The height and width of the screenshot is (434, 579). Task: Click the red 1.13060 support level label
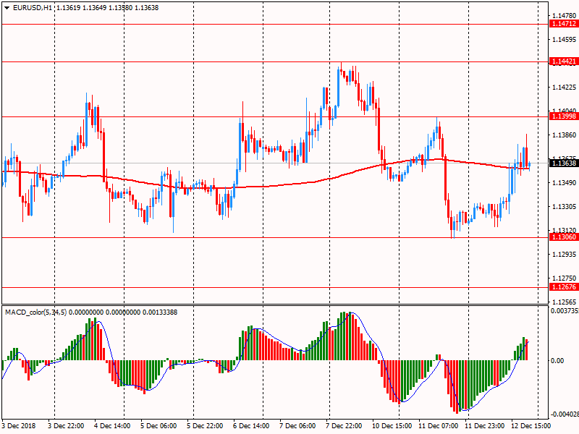(x=563, y=237)
